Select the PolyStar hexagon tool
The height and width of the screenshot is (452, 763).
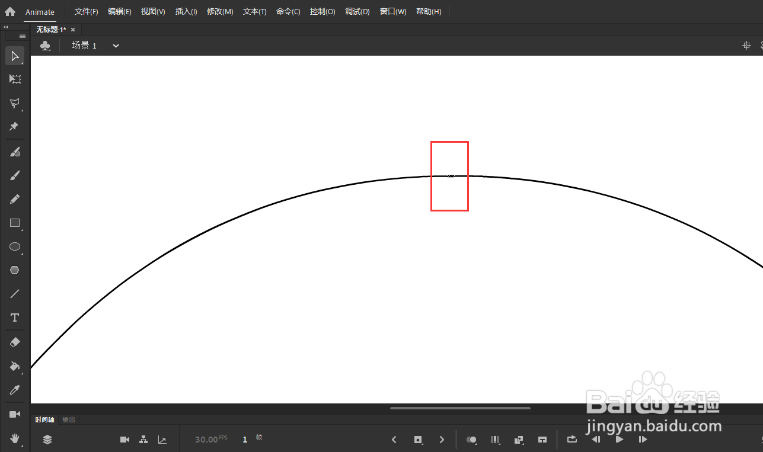coord(15,270)
